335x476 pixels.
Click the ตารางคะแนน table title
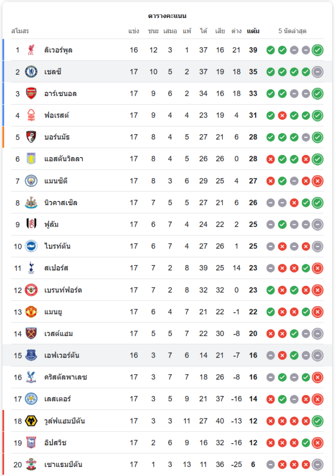[167, 16]
